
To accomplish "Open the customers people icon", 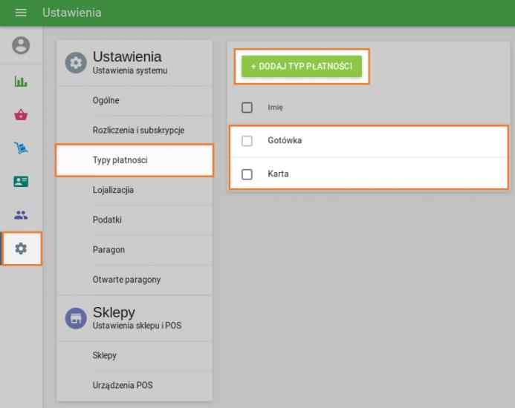I will coord(21,214).
